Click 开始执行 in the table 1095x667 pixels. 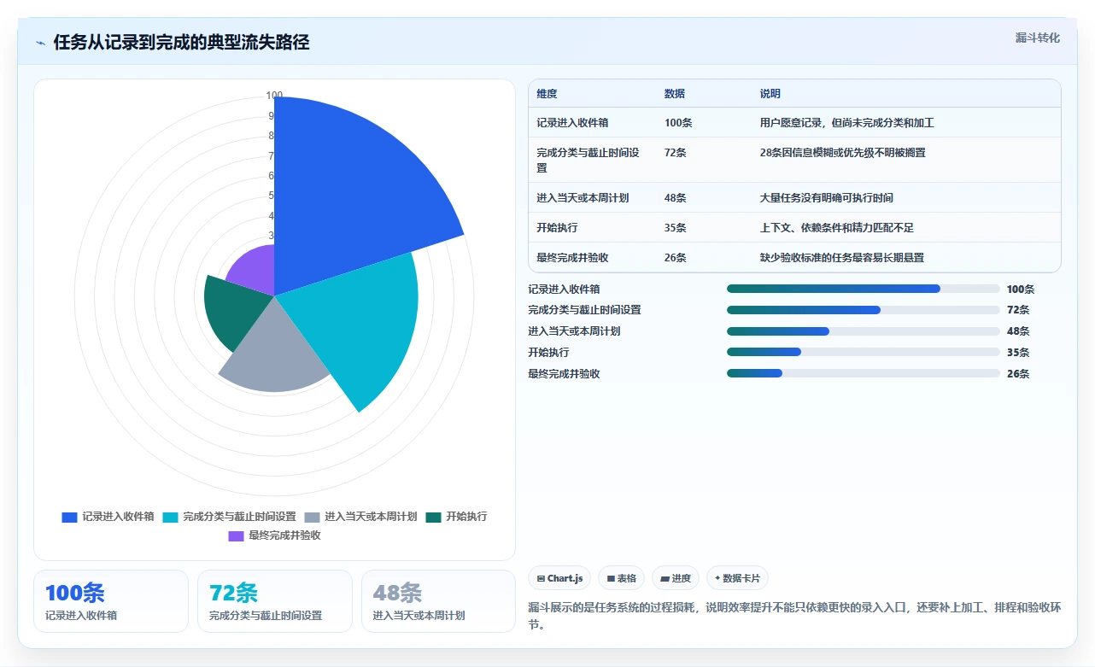558,228
